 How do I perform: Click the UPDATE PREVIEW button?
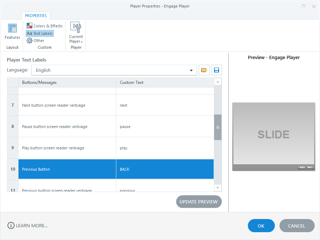[x=199, y=202]
